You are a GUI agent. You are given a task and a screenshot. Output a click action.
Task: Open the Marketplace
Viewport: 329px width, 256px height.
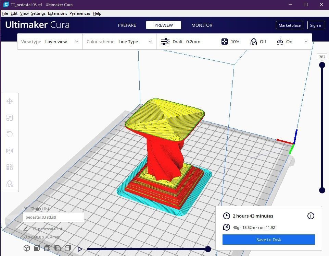290,25
